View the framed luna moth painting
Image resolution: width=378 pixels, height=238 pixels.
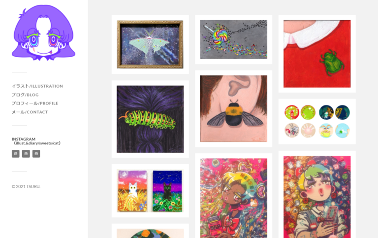(x=150, y=44)
